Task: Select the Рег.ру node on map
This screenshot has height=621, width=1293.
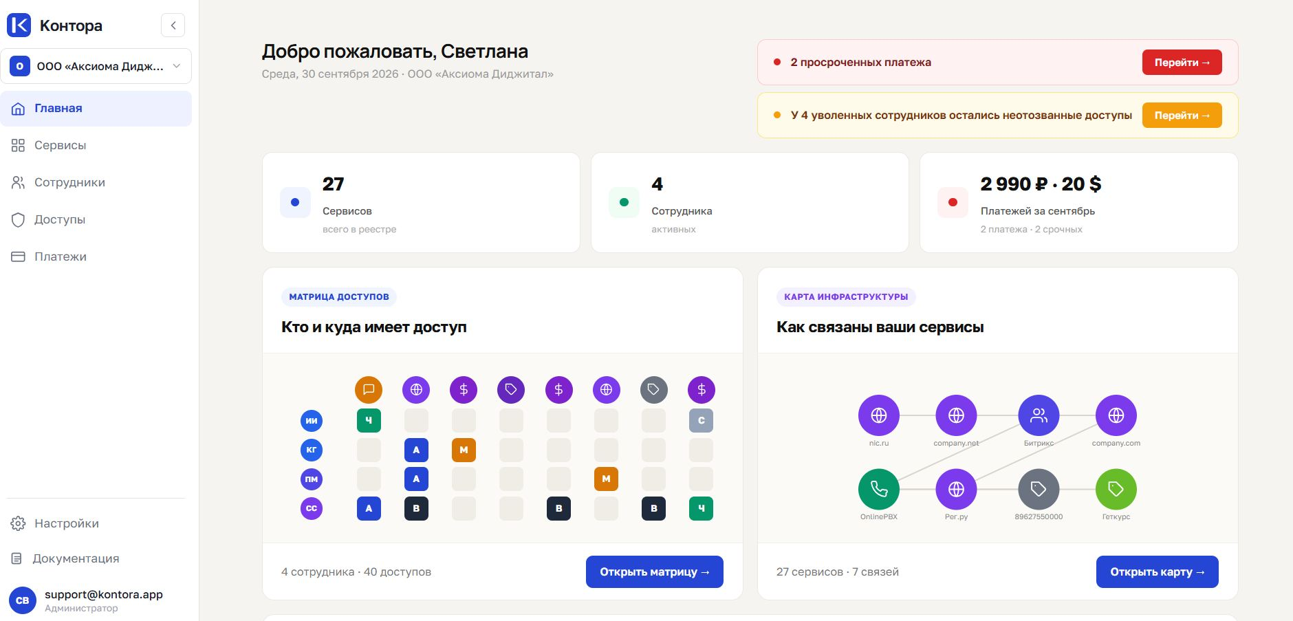Action: tap(956, 489)
